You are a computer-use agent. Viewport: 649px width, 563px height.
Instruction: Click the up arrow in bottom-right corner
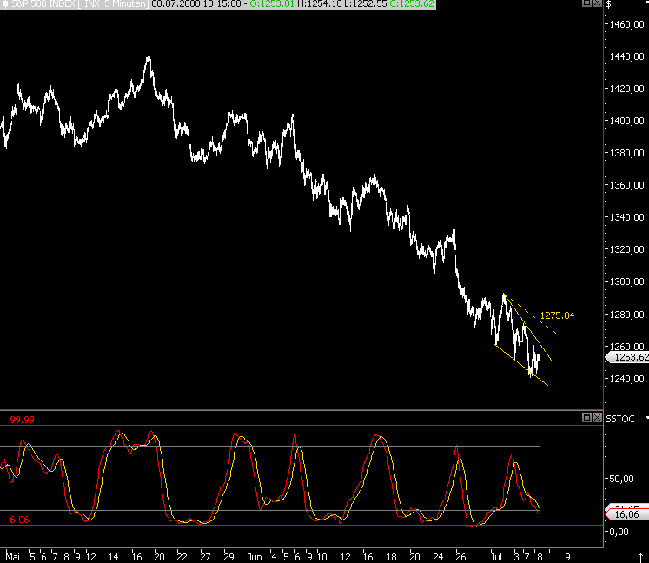(x=640, y=557)
